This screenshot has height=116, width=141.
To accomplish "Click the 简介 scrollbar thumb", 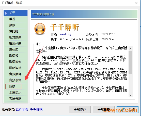I will [x=131, y=62].
